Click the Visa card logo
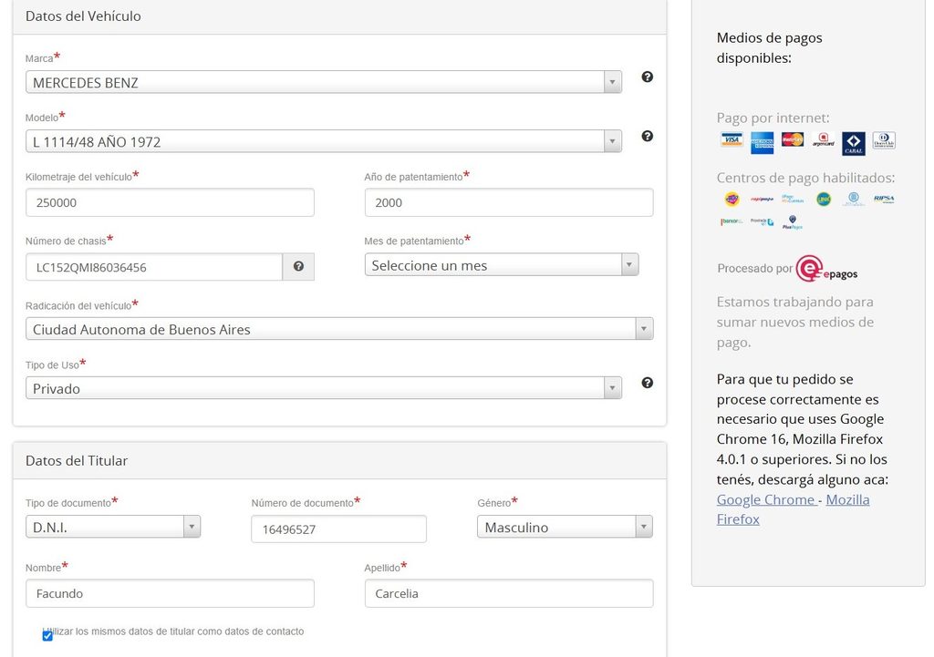Screen dimensions: 934x657 (x=731, y=139)
